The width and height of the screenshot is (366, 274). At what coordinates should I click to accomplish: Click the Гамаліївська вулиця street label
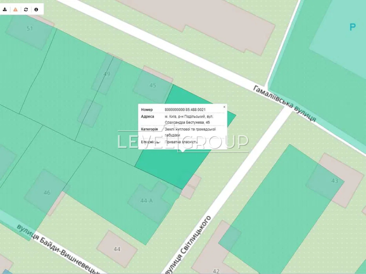pos(284,104)
